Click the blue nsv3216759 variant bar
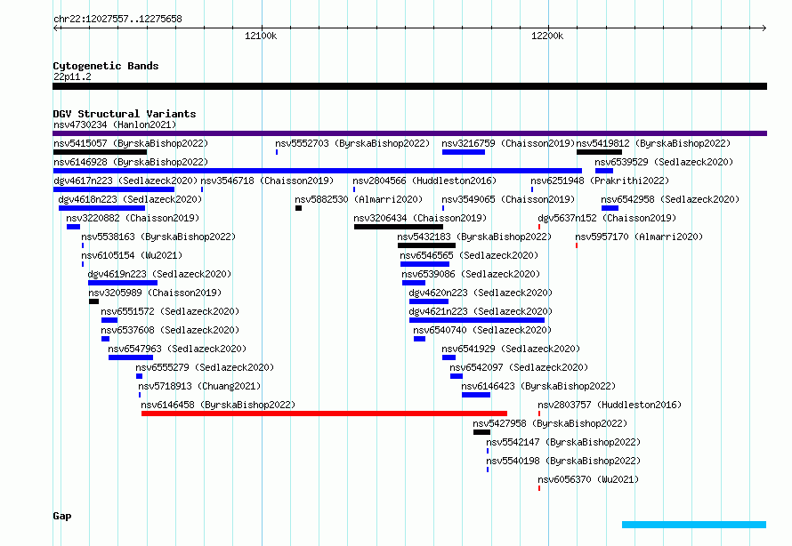This screenshot has height=546, width=792. click(463, 152)
